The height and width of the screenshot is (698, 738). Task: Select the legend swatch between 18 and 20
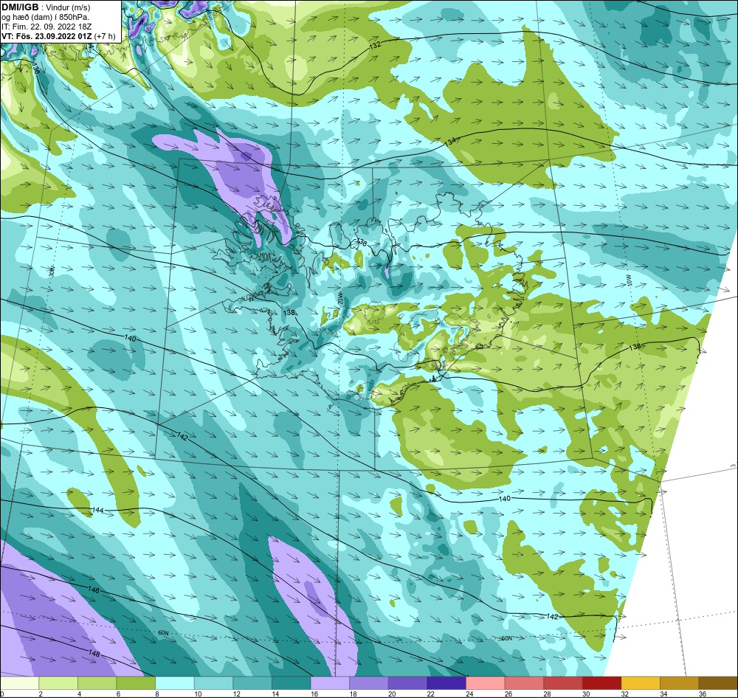(369, 683)
